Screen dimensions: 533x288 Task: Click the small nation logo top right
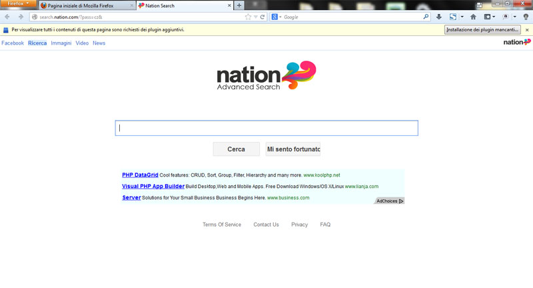[517, 42]
